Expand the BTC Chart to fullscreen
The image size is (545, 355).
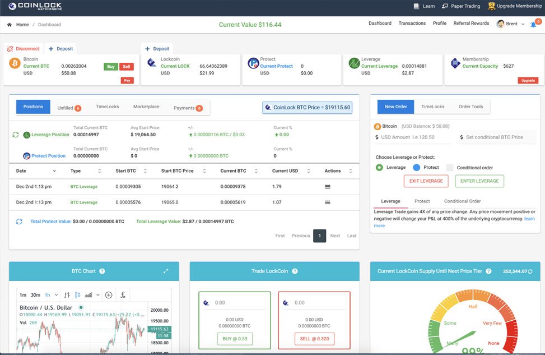(166, 271)
